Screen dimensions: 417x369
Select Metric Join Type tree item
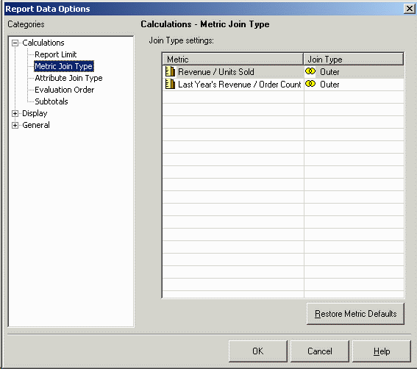[x=64, y=66]
